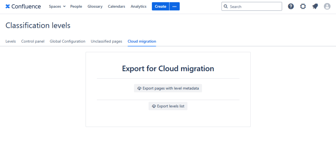Open the Global Configuration tab
Screen dimensions: 336x164
coord(68,42)
